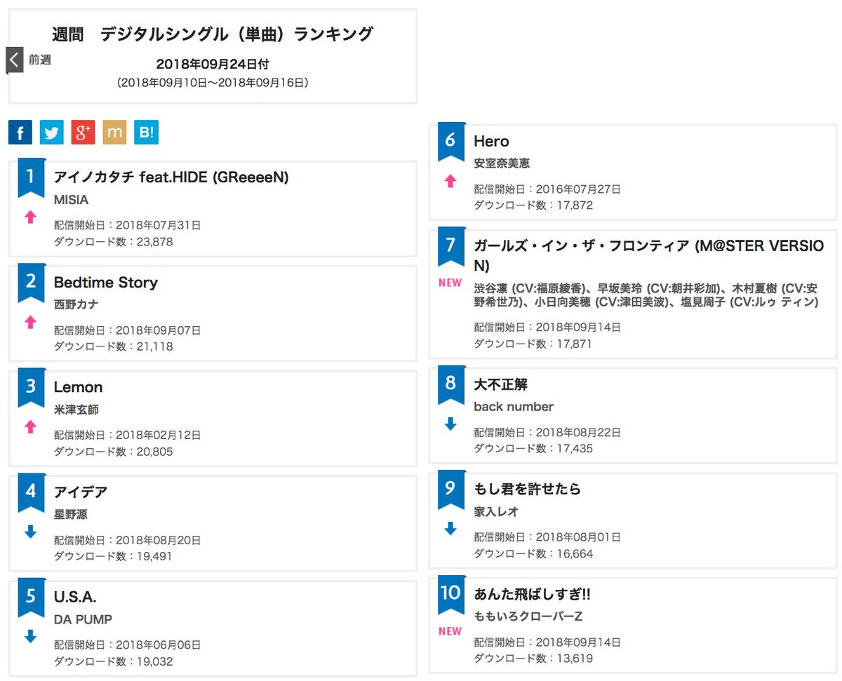842x681 pixels.
Task: Open Lemon by 米津玄師
Action: coord(78,387)
